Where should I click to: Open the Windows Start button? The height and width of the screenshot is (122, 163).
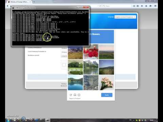(x=8, y=120)
